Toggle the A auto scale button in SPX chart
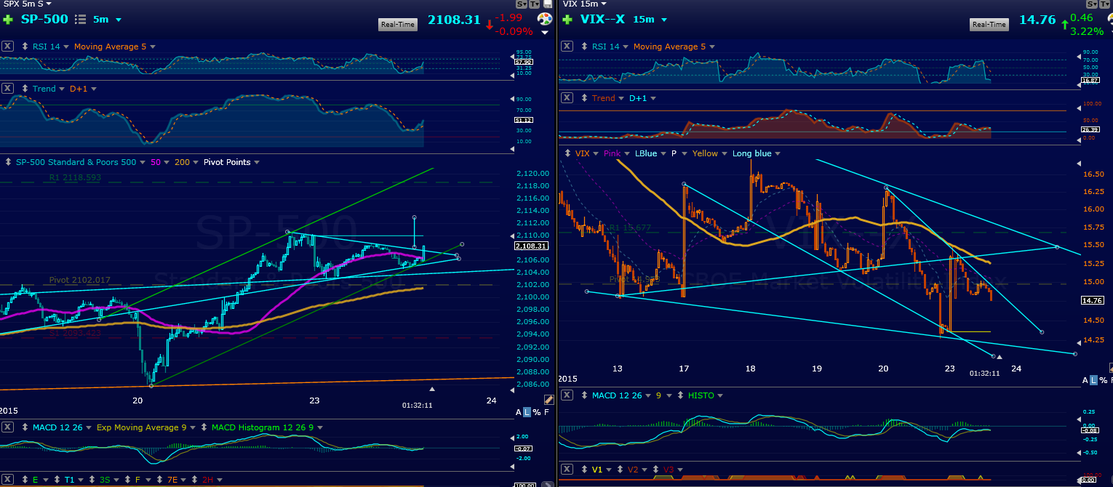Screen dimensions: 1113x487 point(519,412)
